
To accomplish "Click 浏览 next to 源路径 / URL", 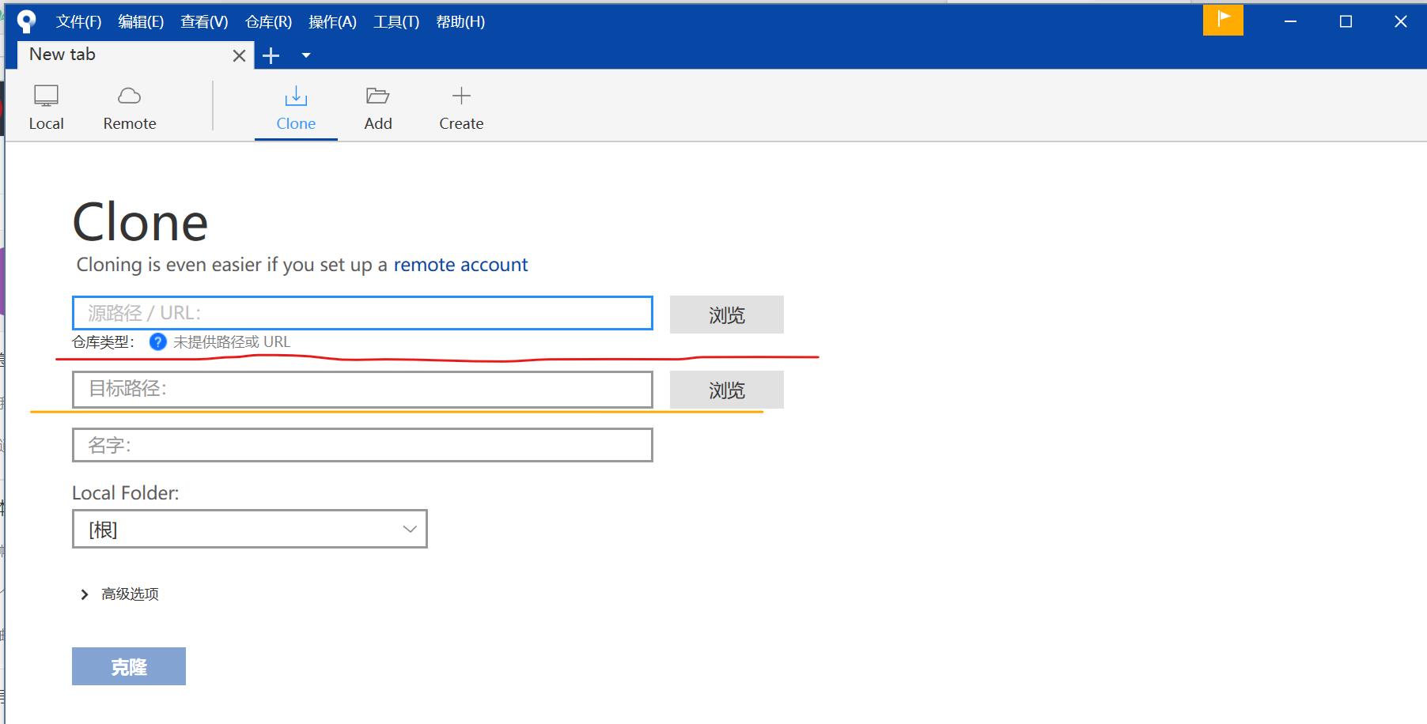I will pyautogui.click(x=725, y=314).
